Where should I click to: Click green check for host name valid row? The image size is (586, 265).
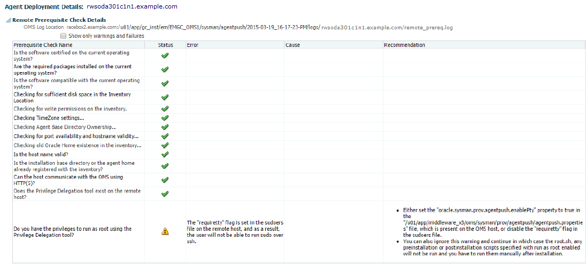click(165, 154)
